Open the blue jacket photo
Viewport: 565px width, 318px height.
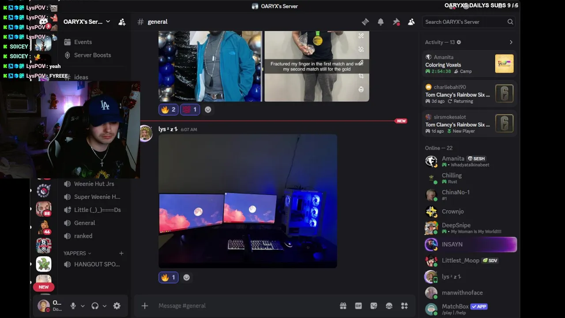tap(210, 66)
